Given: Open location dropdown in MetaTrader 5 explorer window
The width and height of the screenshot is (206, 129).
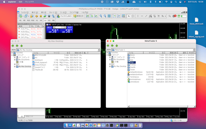Looking at the screenshot, I should (x=194, y=50).
